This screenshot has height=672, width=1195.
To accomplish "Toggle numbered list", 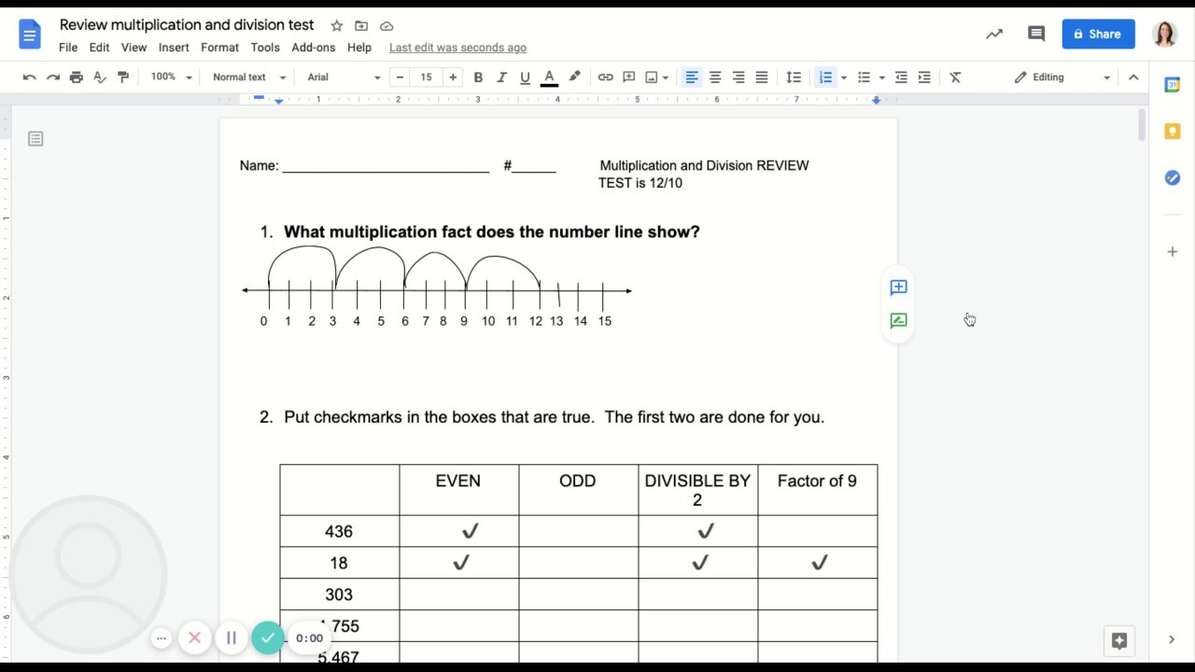I will (x=825, y=77).
